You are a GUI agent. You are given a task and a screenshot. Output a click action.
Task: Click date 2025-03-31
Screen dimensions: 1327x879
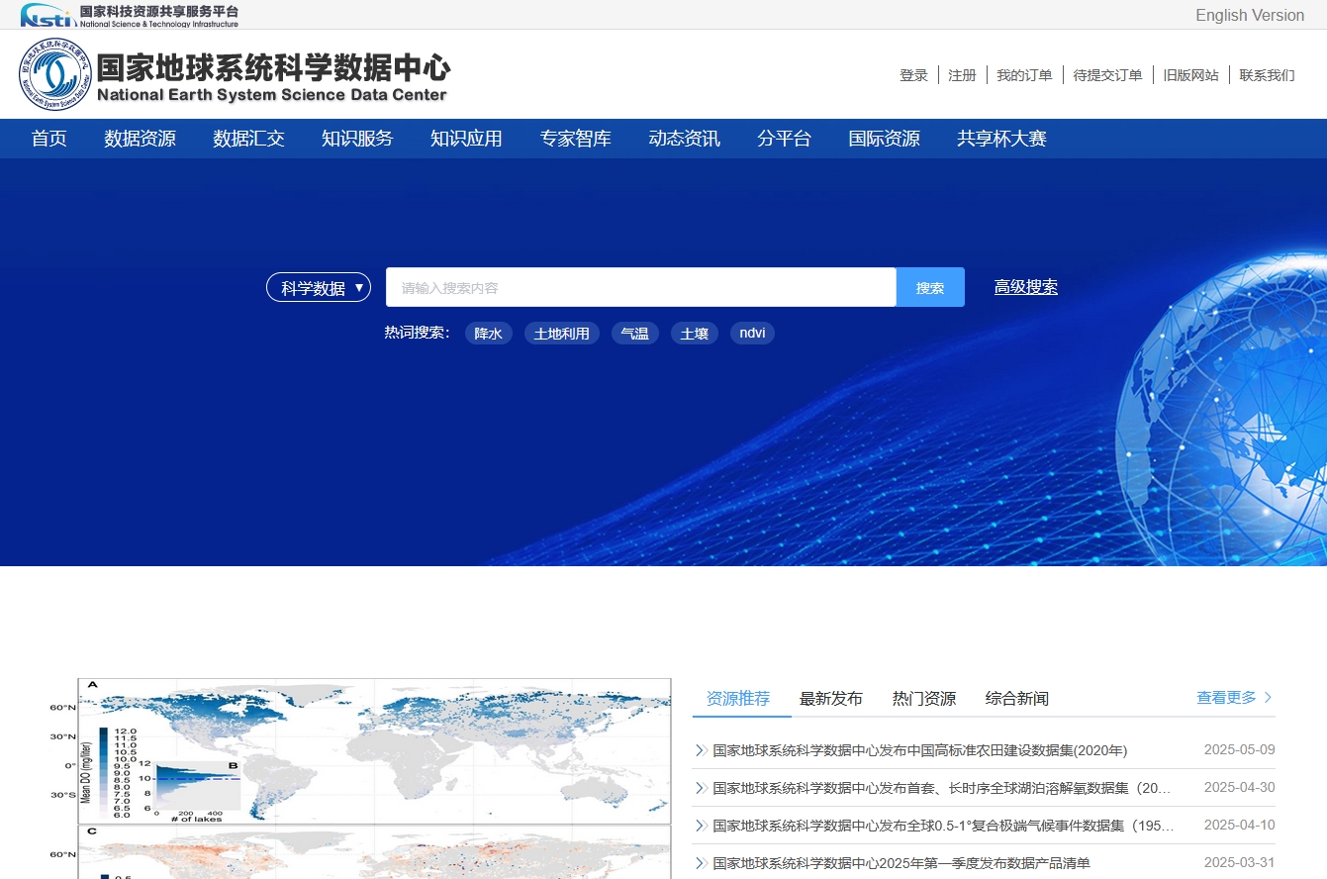(1239, 862)
